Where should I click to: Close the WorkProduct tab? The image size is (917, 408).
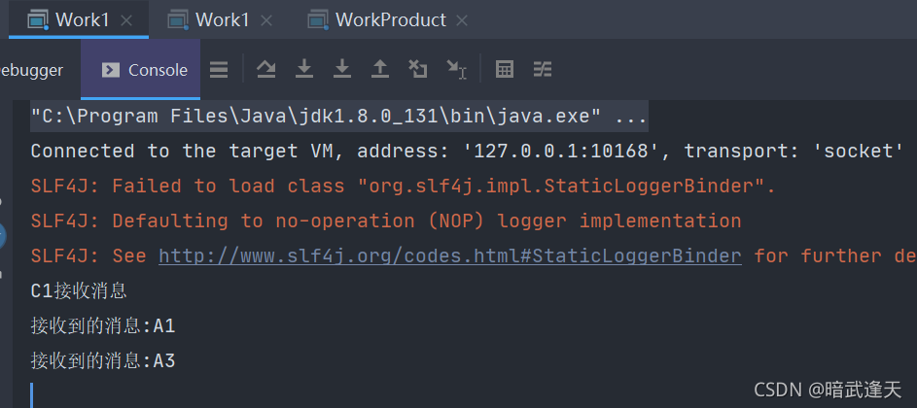click(x=462, y=20)
